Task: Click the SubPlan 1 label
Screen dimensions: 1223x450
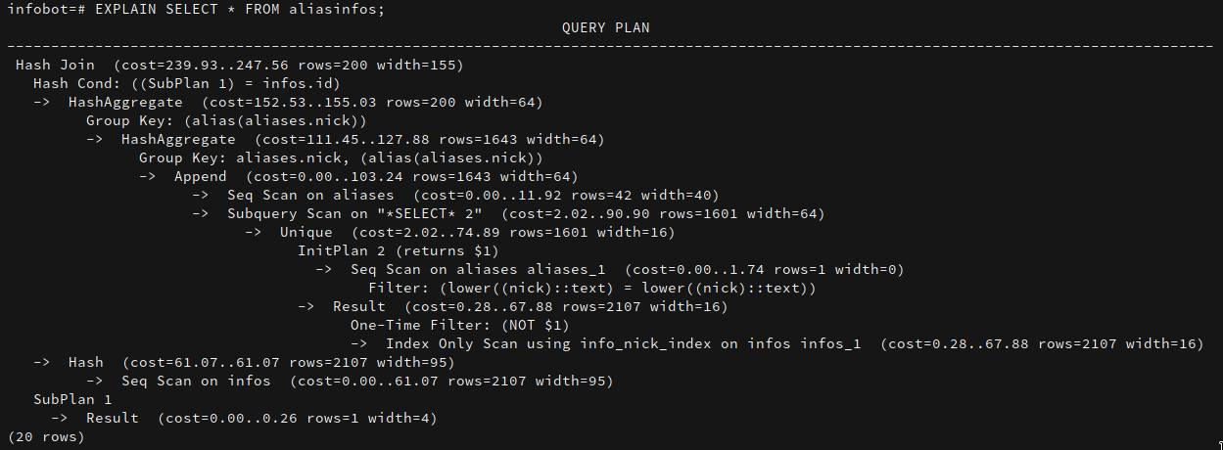Action: pyautogui.click(x=72, y=400)
